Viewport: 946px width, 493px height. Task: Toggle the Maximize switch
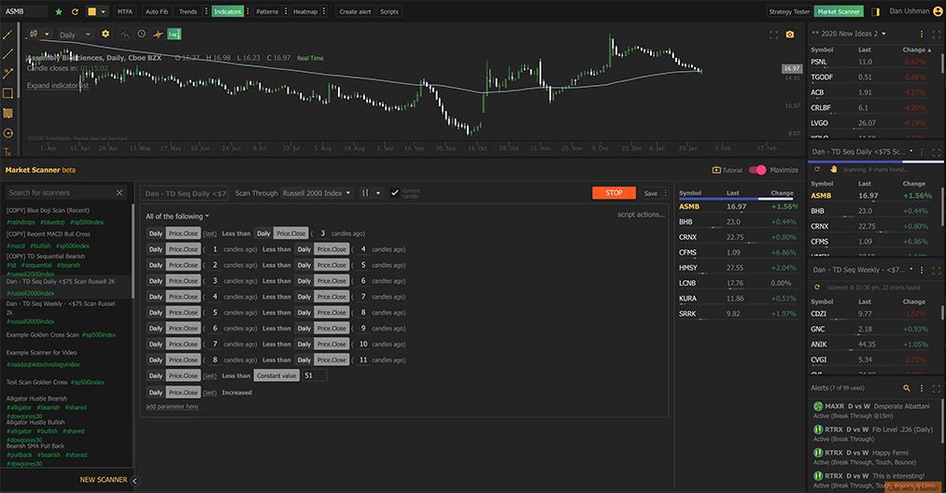(x=757, y=170)
